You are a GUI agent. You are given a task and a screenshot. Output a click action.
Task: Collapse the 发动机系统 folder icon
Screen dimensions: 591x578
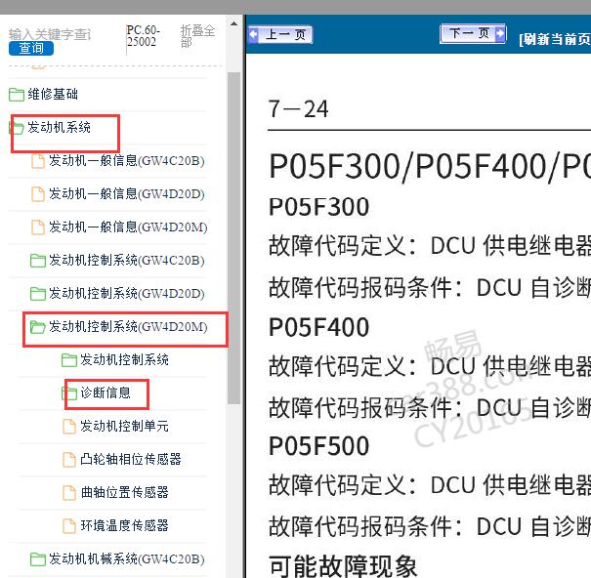[x=17, y=128]
